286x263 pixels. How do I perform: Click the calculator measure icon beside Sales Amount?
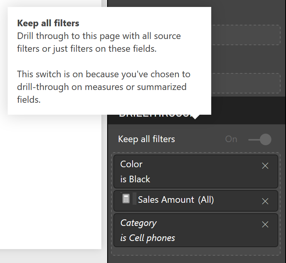coord(126,199)
